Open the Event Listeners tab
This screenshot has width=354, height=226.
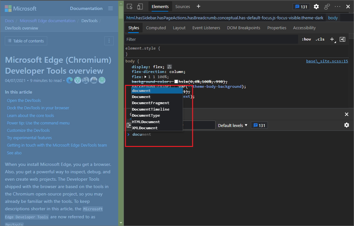[206, 28]
